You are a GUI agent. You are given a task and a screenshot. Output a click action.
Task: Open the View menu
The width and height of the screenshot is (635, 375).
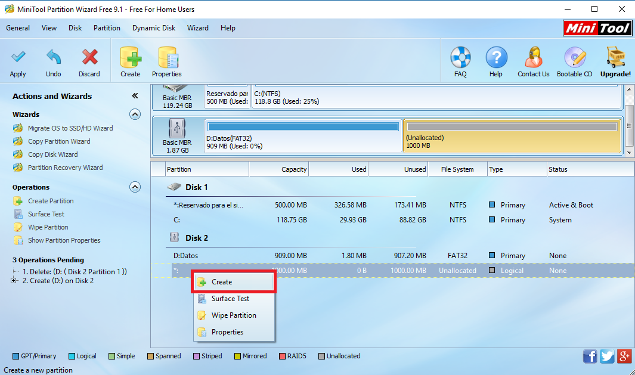click(49, 28)
